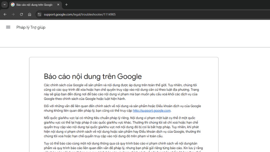Open the hamburger menu beside Pháp lý Trợ giúp
This screenshot has width=270, height=152.
point(8,27)
